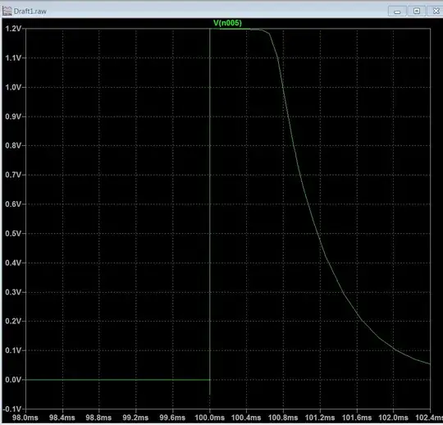Close the Draft1.raw waveform window
The height and width of the screenshot is (425, 443).
436,11
